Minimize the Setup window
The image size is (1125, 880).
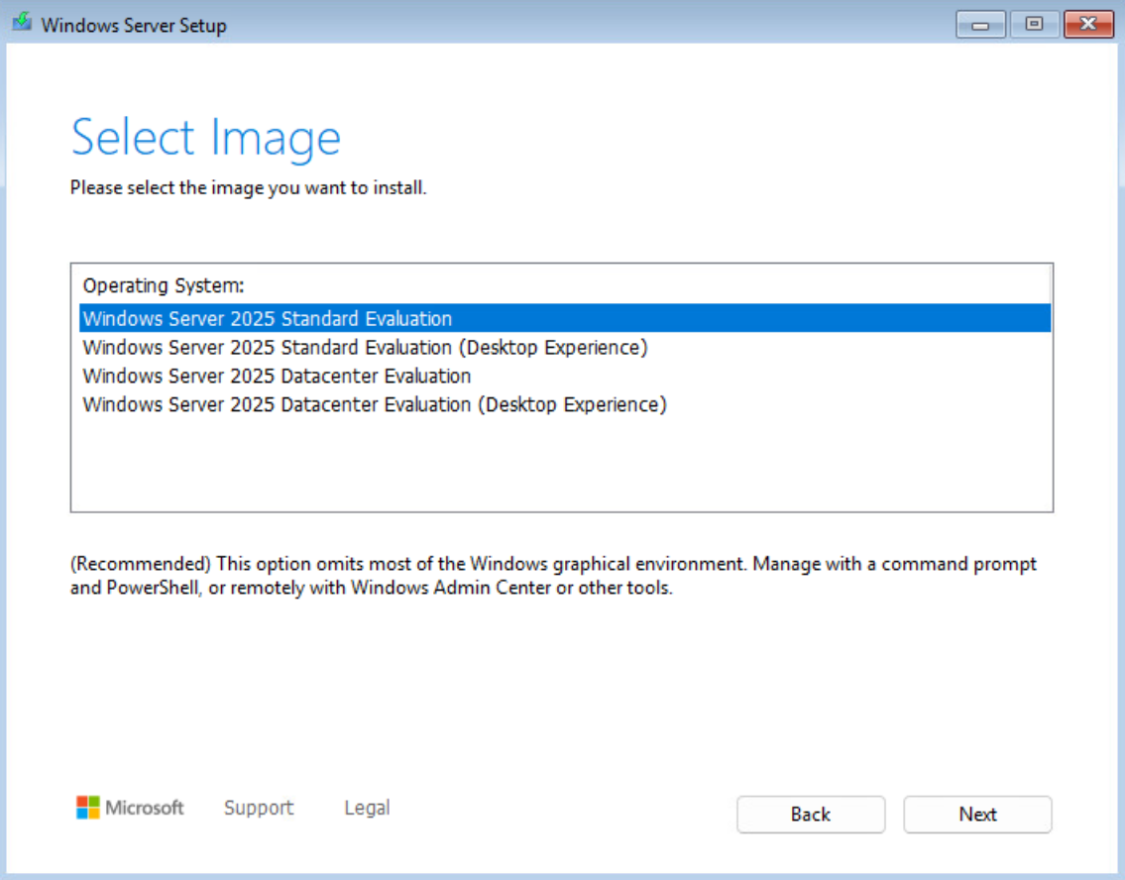pos(980,25)
